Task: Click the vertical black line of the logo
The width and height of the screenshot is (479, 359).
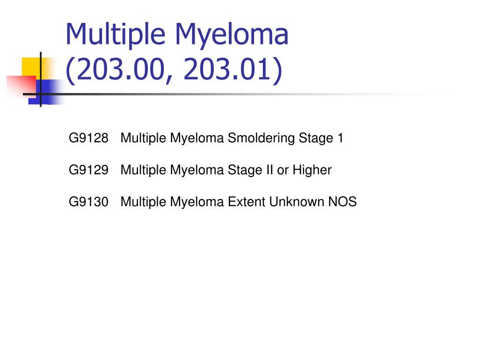Action: pyautogui.click(x=41, y=79)
